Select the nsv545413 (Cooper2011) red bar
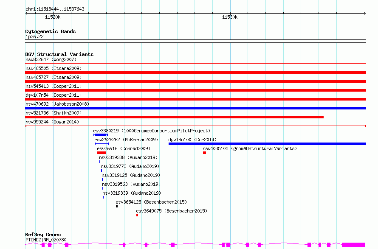 195,90
